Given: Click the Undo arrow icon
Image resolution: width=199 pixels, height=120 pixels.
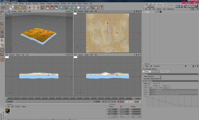Looking at the screenshot, I should (3, 7).
